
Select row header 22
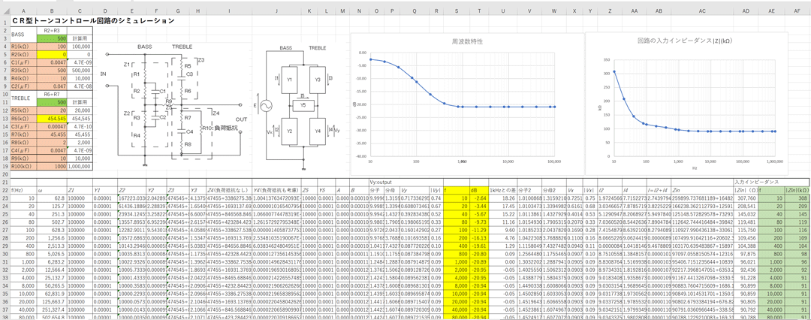pyautogui.click(x=5, y=189)
